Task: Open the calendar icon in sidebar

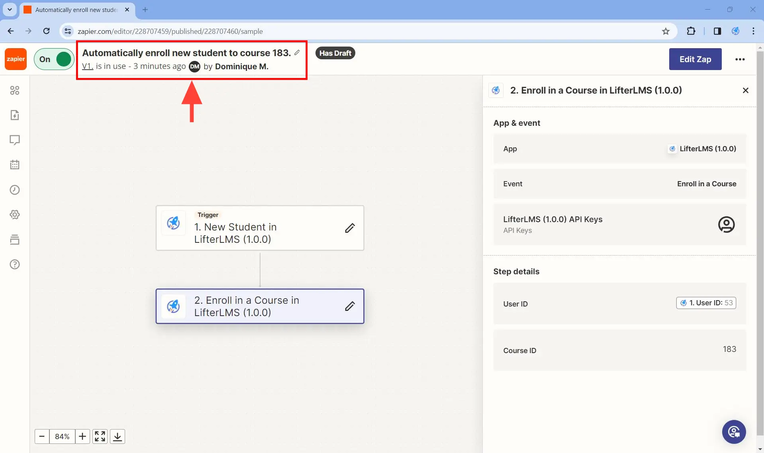Action: 15,165
